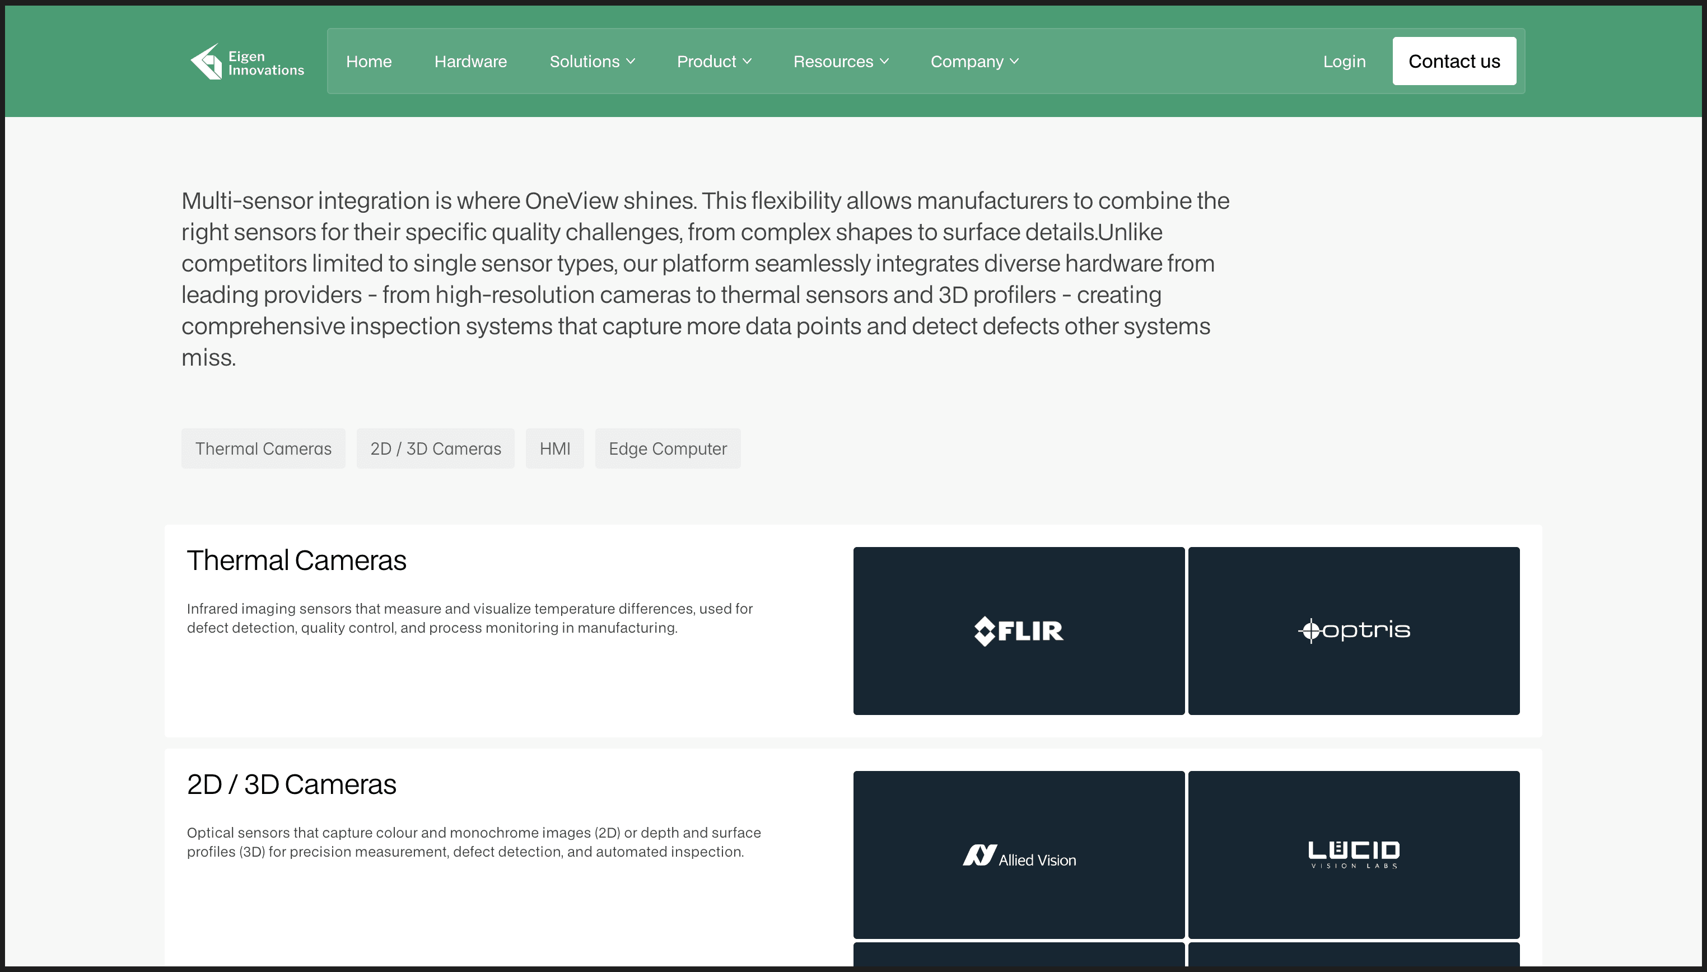Click the 2D / 3D Cameras heading
The image size is (1707, 972).
pyautogui.click(x=291, y=784)
